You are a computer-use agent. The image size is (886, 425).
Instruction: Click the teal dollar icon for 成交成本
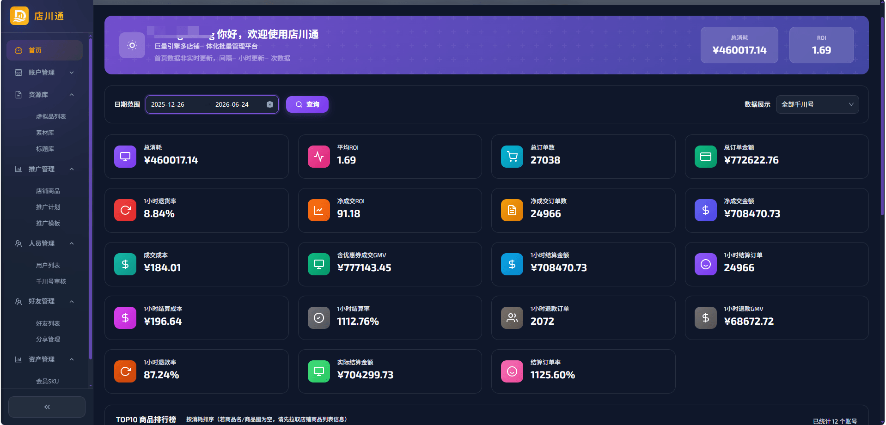[125, 264]
